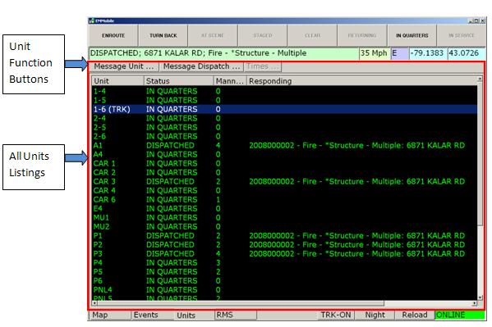Select dispatched unit P1
492x327 pixels.
(284, 236)
